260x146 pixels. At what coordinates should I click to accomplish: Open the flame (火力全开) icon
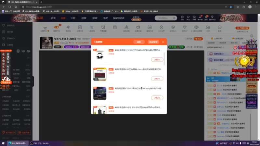[x=161, y=27]
